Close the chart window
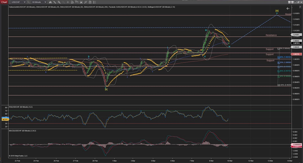Viewport: 303px width, 163px height. [x=301, y=2]
